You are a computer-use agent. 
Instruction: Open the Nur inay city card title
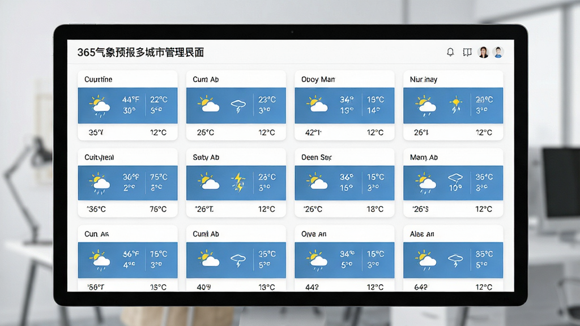pos(424,79)
